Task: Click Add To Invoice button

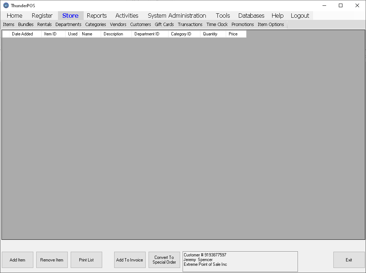Action: click(x=130, y=260)
